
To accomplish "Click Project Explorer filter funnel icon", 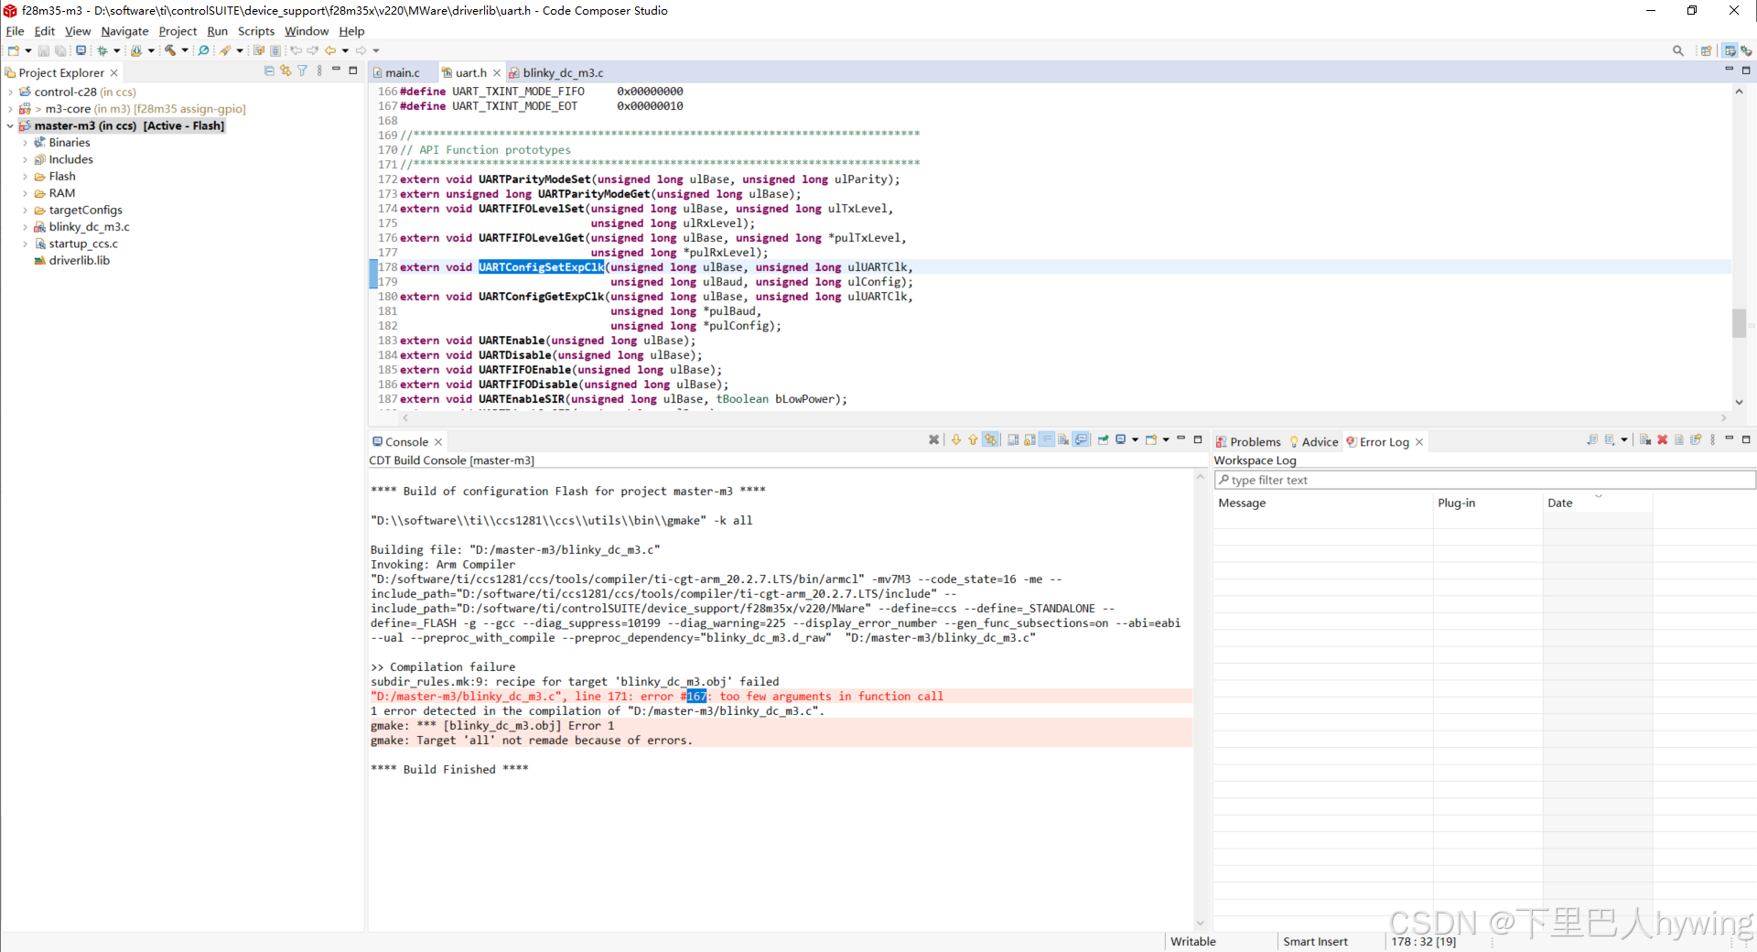I will [x=302, y=70].
